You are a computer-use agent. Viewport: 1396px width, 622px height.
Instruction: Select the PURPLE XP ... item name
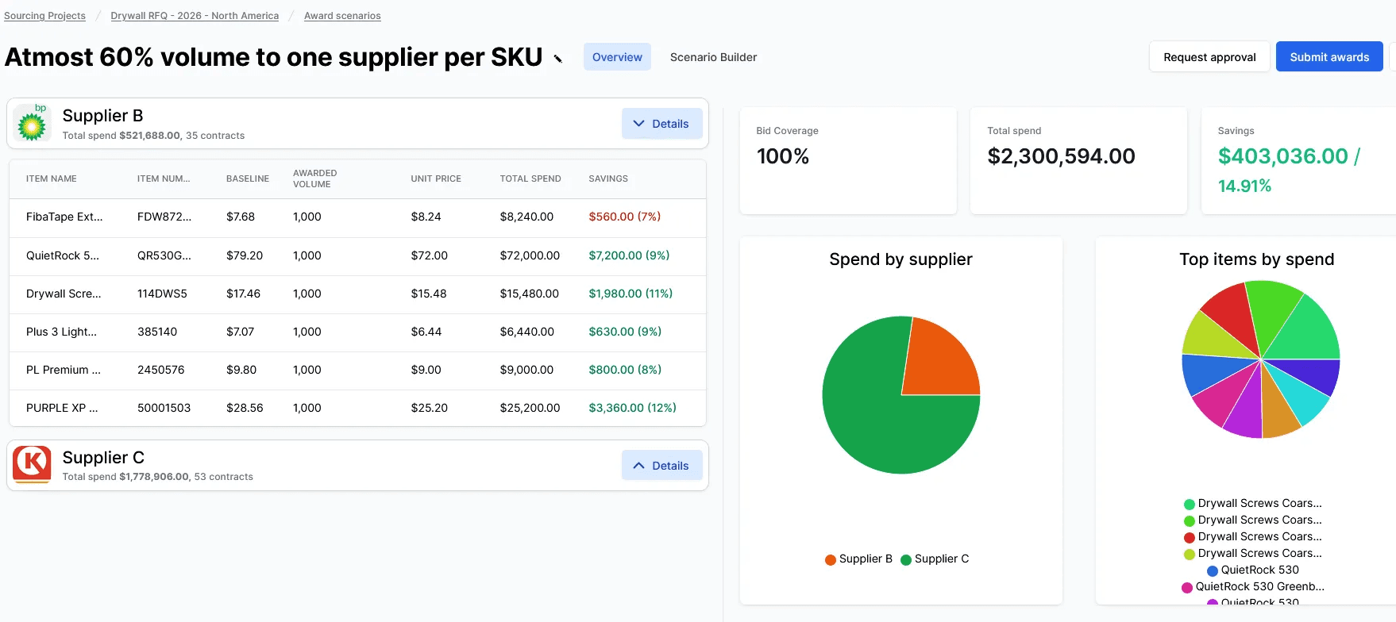62,408
